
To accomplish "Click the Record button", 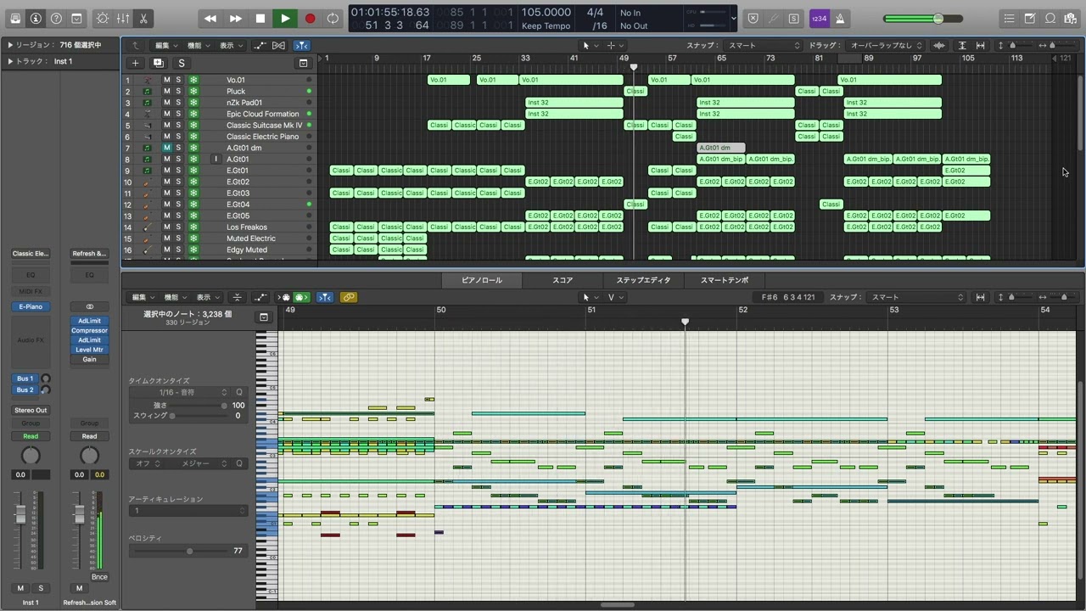I will [x=310, y=18].
